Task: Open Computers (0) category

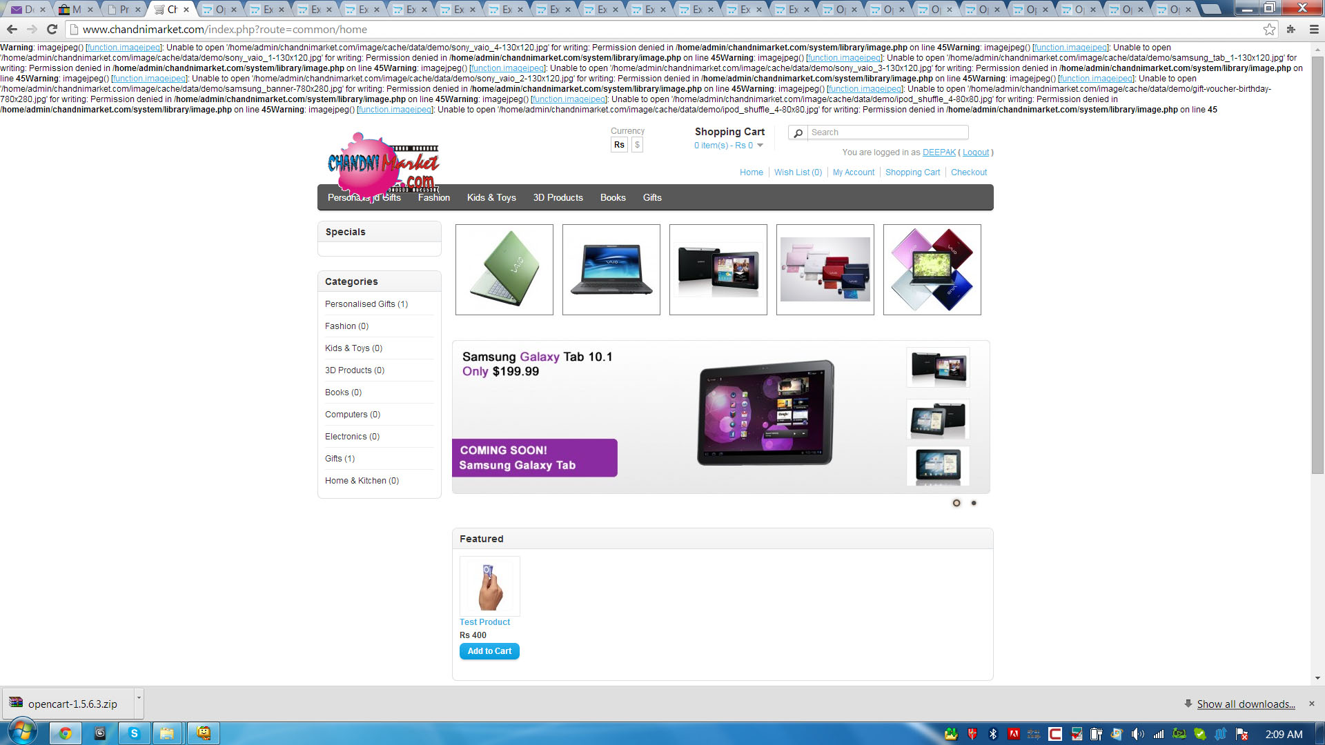Action: click(353, 415)
